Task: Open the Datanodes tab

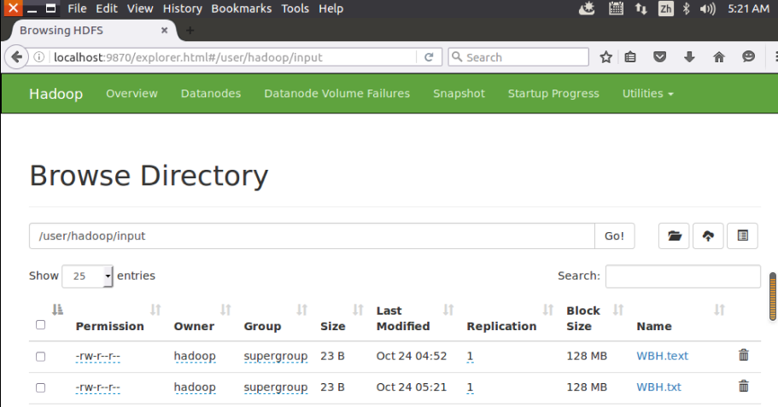Action: pyautogui.click(x=211, y=94)
